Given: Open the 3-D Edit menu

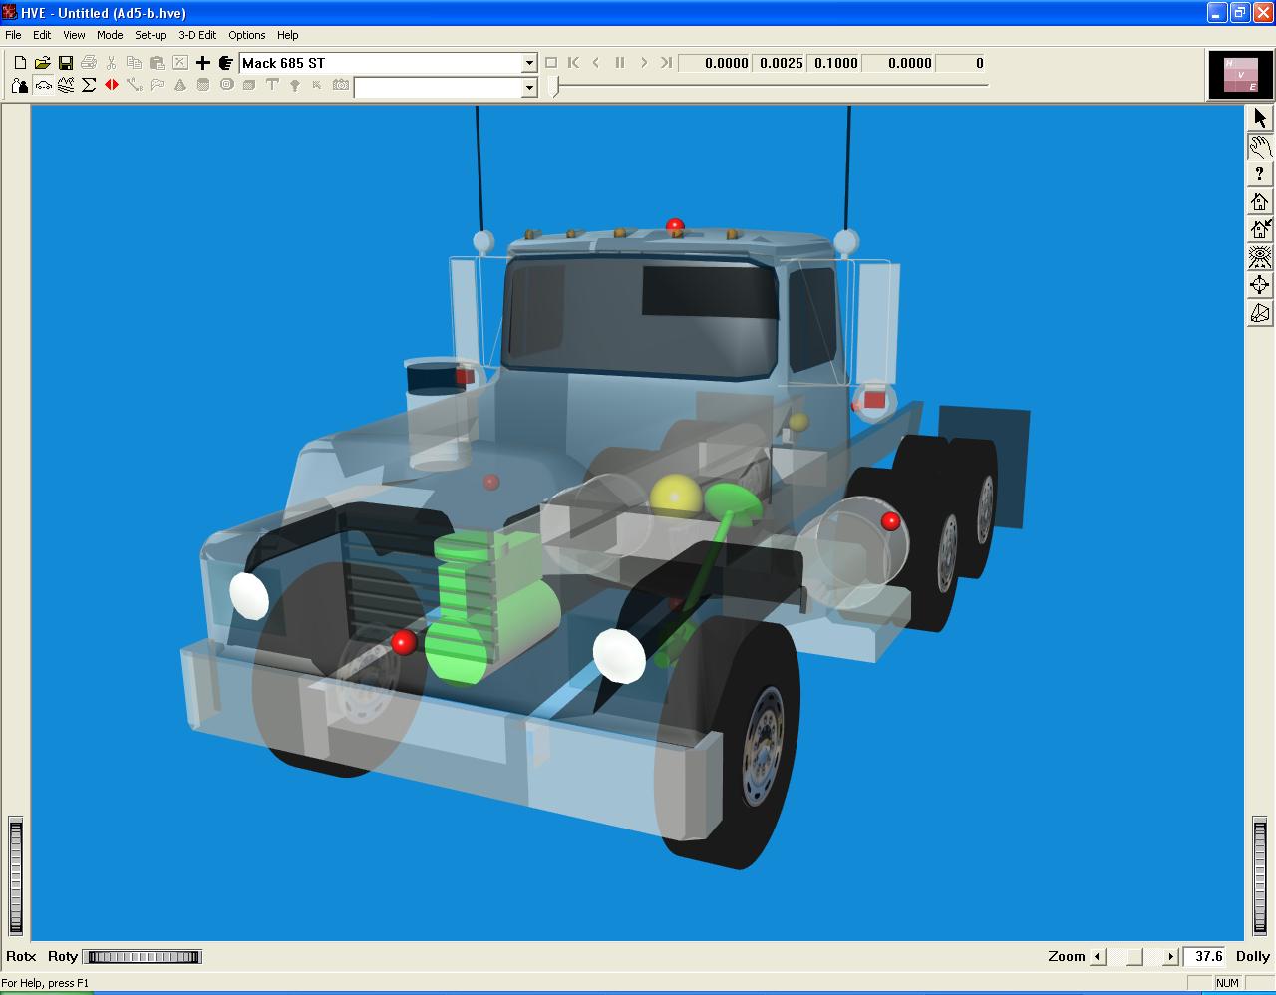Looking at the screenshot, I should click(x=197, y=35).
